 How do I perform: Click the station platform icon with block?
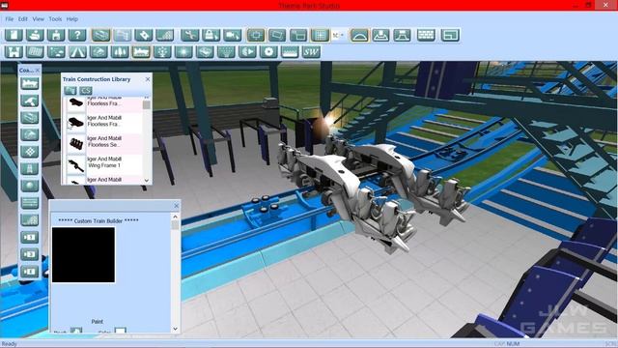(x=380, y=35)
